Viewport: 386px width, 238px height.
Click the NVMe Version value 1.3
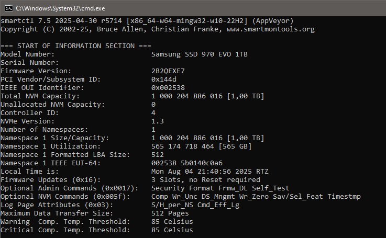(158, 121)
